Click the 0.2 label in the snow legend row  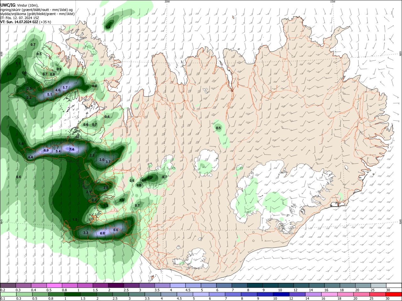3,290
